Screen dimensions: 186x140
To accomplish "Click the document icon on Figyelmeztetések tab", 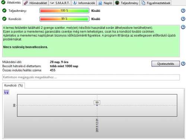I will tap(143, 3).
